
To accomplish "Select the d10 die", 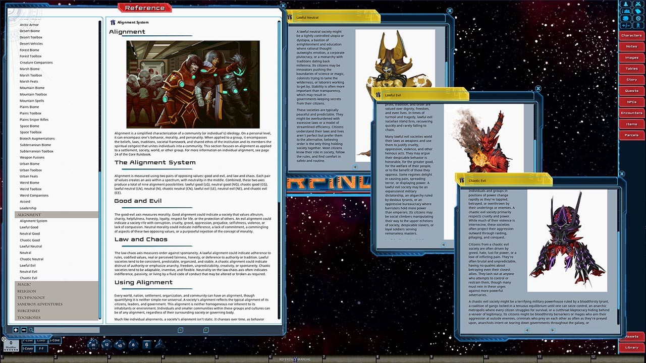I will (x=120, y=345).
